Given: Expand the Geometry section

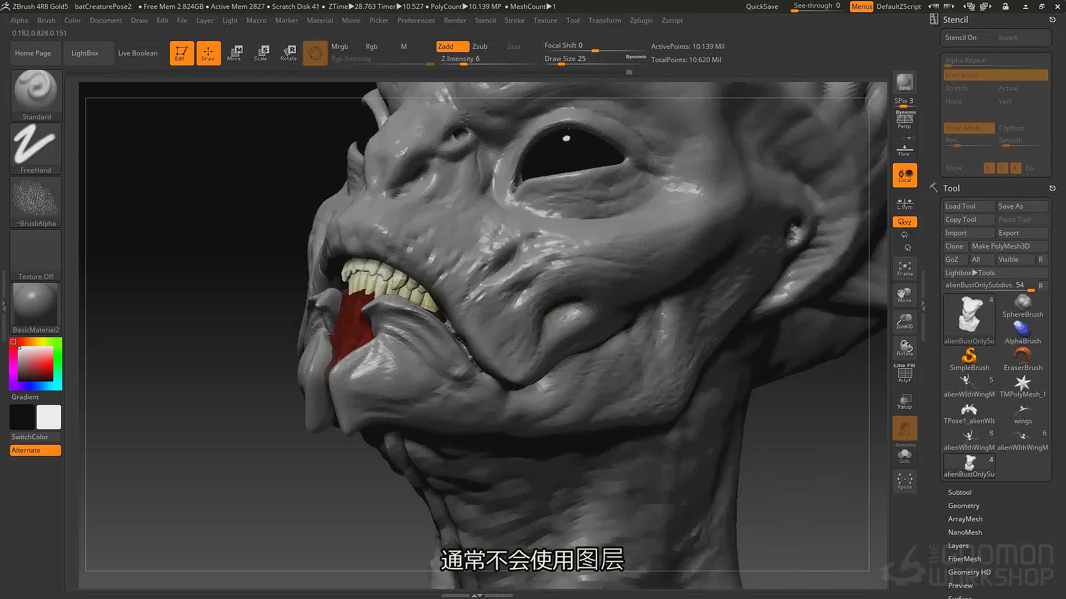Looking at the screenshot, I should tap(963, 506).
